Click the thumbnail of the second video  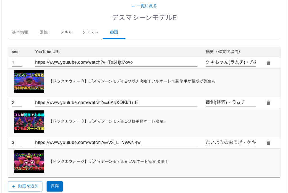(29, 121)
